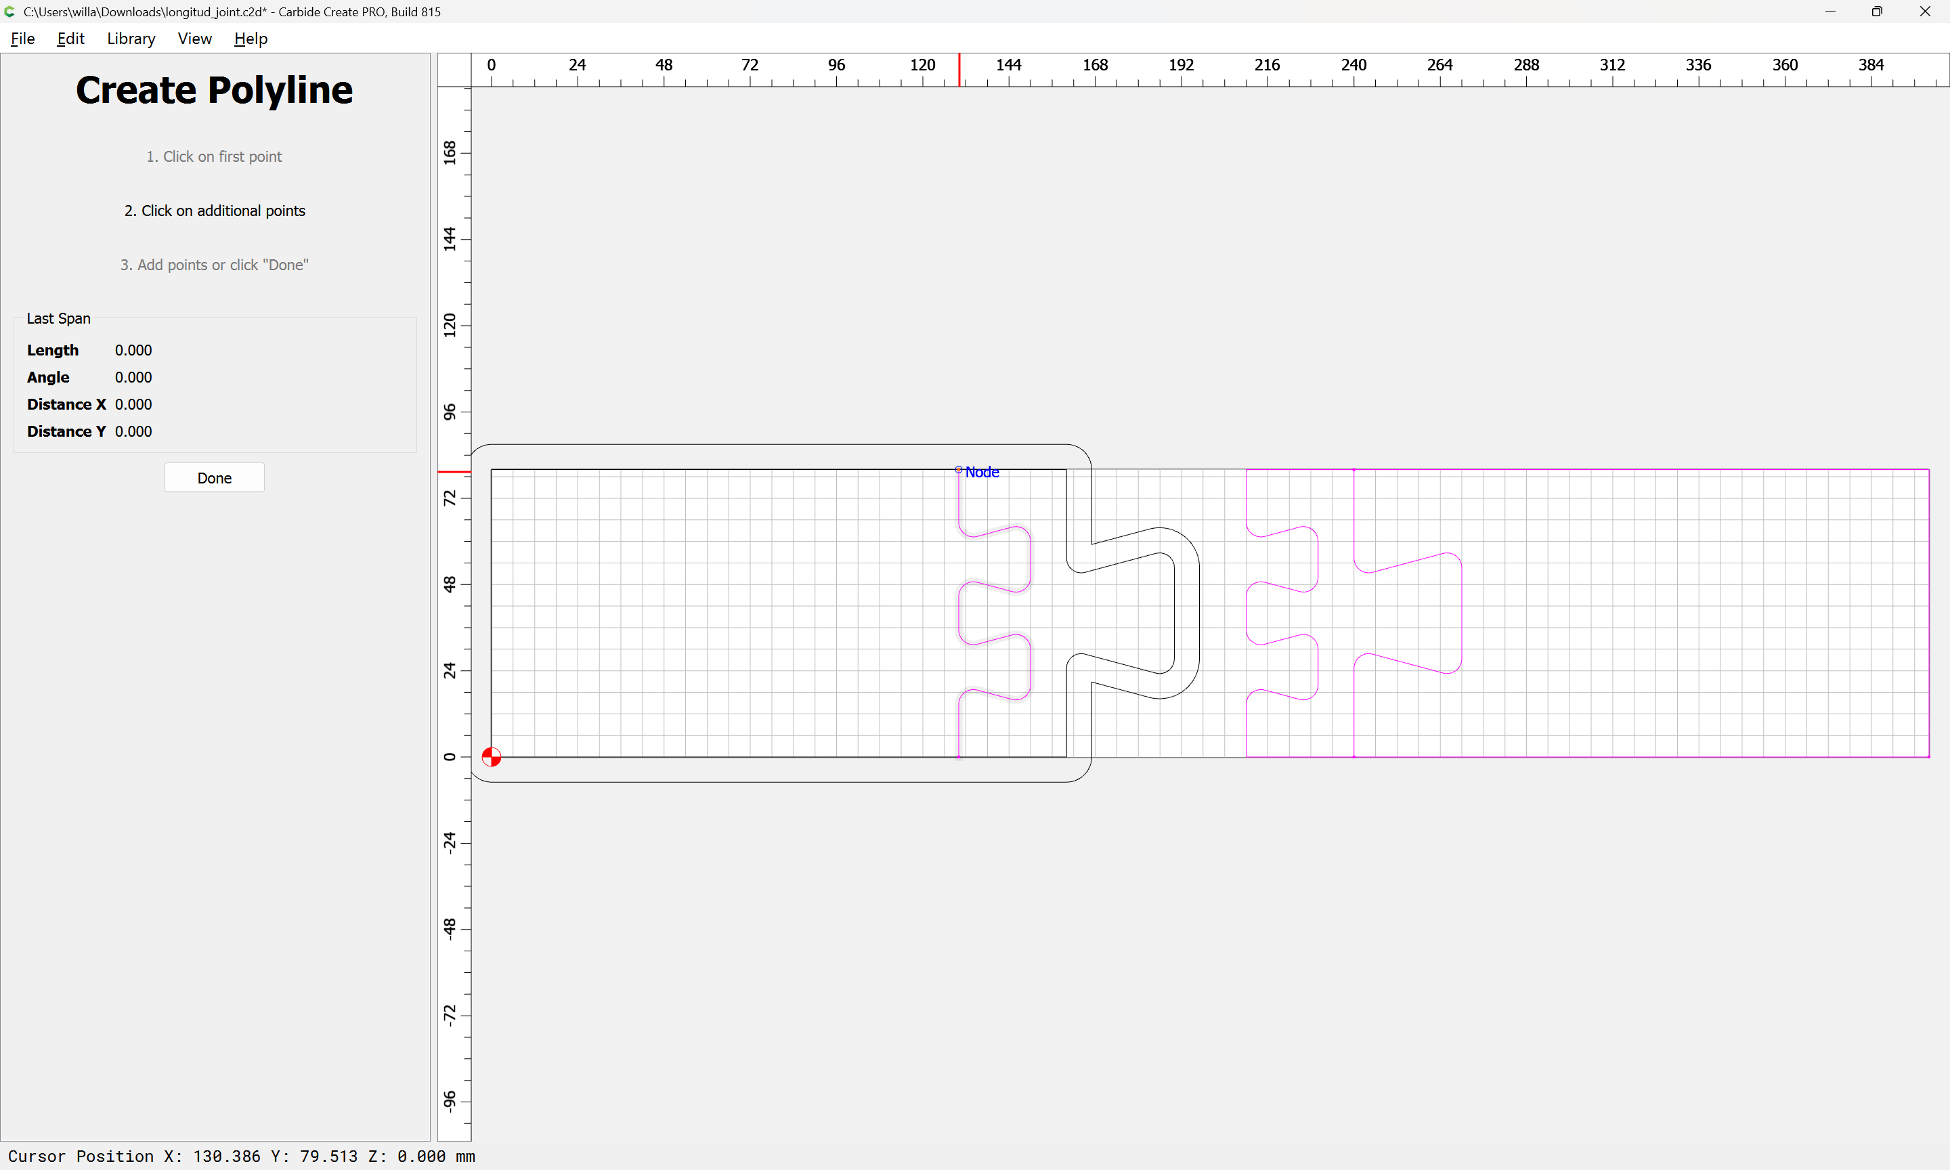Open the Library menu
This screenshot has width=1950, height=1170.
(x=131, y=39)
